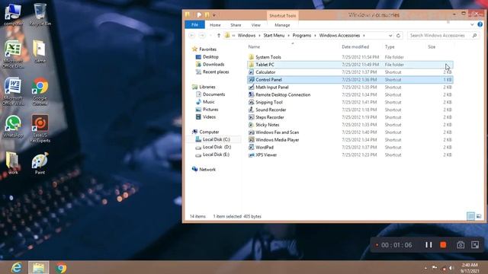Click the Forward navigation arrow

click(202, 36)
